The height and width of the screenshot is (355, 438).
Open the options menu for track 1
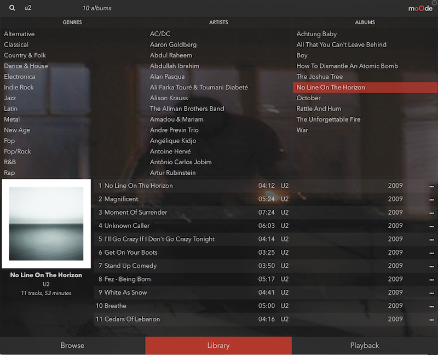point(431,186)
